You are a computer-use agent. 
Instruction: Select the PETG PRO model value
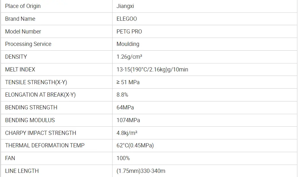129,32
